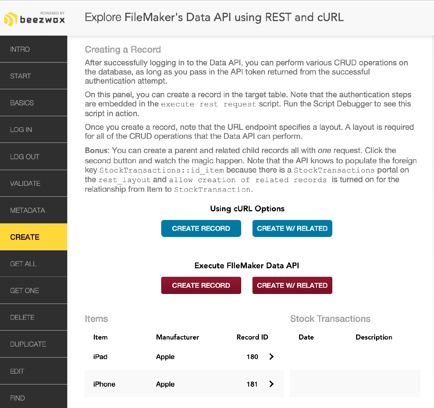Select the LOG IN tab
This screenshot has width=434, height=408.
tap(33, 129)
